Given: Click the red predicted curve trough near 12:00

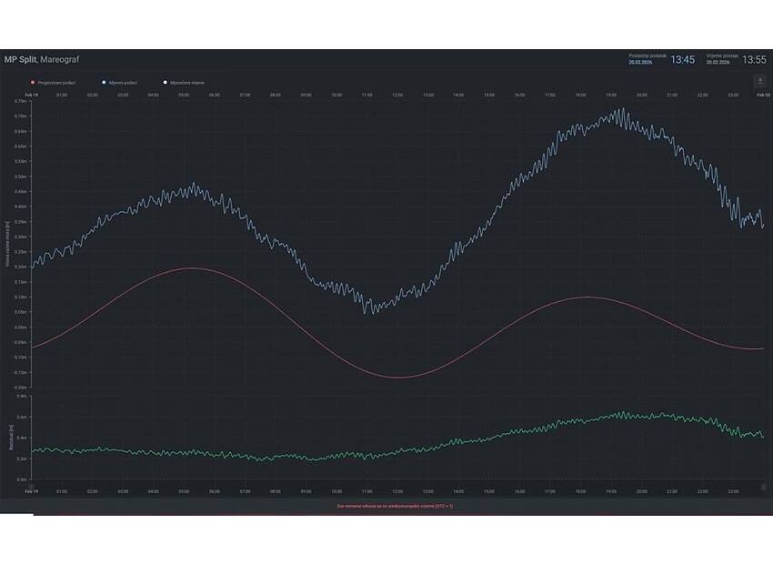Looking at the screenshot, I should [x=398, y=377].
